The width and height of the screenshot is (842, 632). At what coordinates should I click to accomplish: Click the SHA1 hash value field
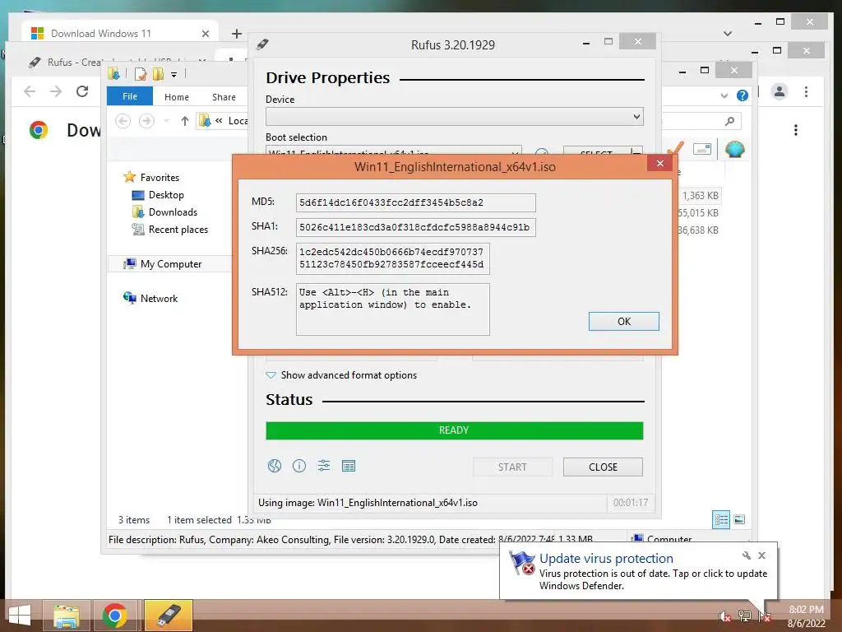(415, 227)
